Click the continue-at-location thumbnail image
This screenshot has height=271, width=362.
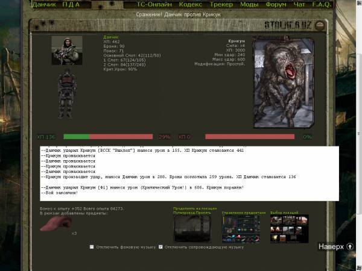click(x=192, y=228)
